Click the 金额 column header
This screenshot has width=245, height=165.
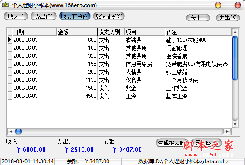click(77, 32)
